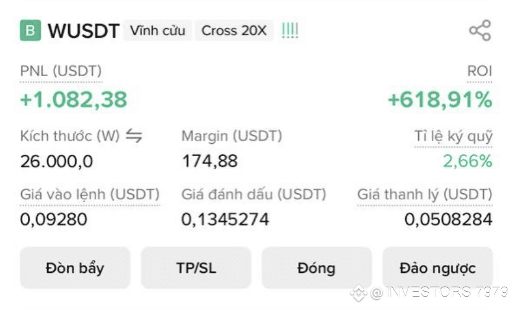Open the Đòn bẩy leverage button
The image size is (513, 309).
(75, 268)
